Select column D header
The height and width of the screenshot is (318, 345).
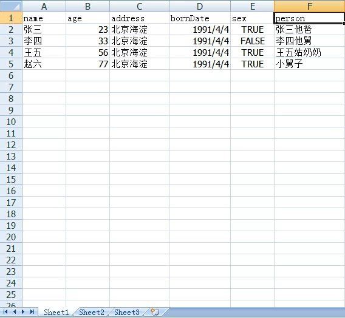coord(200,6)
